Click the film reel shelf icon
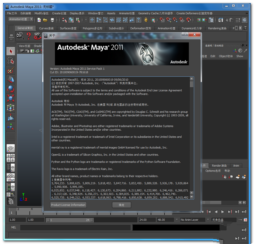The width and height of the screenshot is (254, 244). (x=20, y=36)
